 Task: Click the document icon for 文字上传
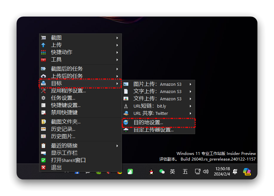(x=126, y=91)
